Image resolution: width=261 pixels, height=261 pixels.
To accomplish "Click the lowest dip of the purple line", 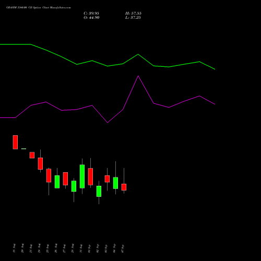I will (108, 123).
